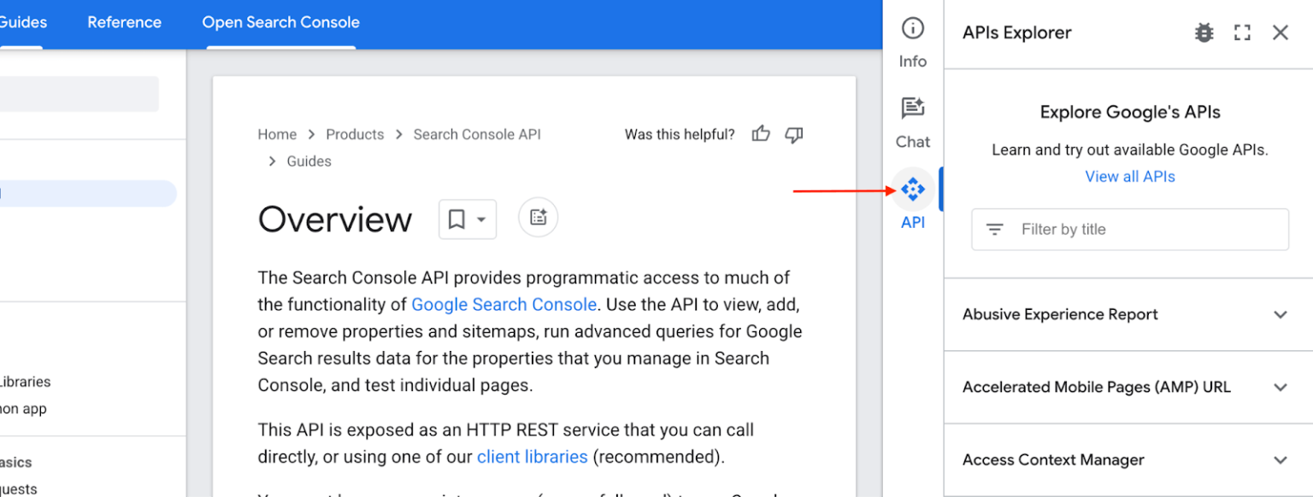This screenshot has height=497, width=1313.
Task: Open the Google Search Console link
Action: click(503, 304)
